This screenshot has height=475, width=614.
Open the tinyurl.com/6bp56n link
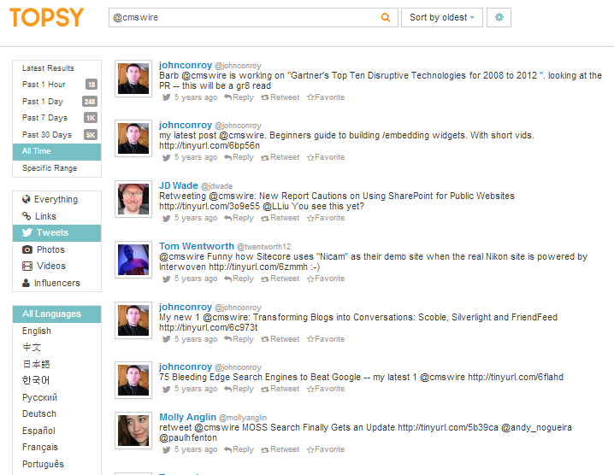209,145
